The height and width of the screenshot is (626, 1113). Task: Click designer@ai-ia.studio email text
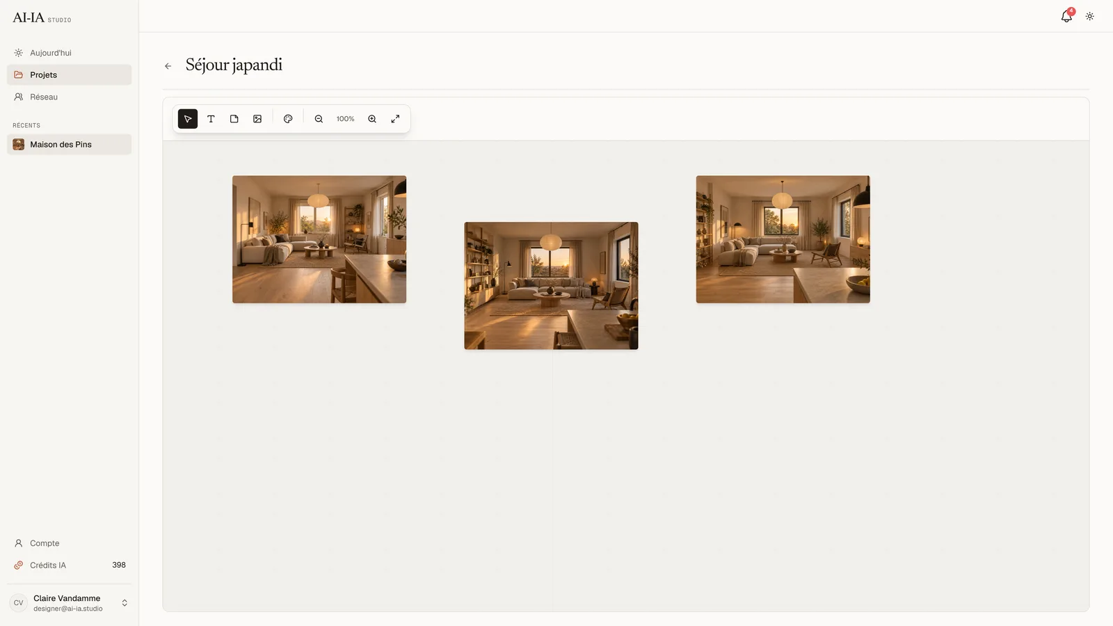coord(68,609)
